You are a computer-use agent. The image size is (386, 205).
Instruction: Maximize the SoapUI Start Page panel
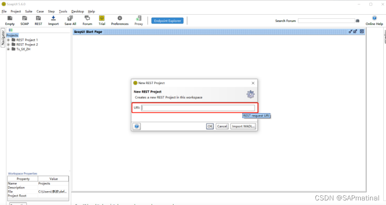pyautogui.click(x=355, y=32)
